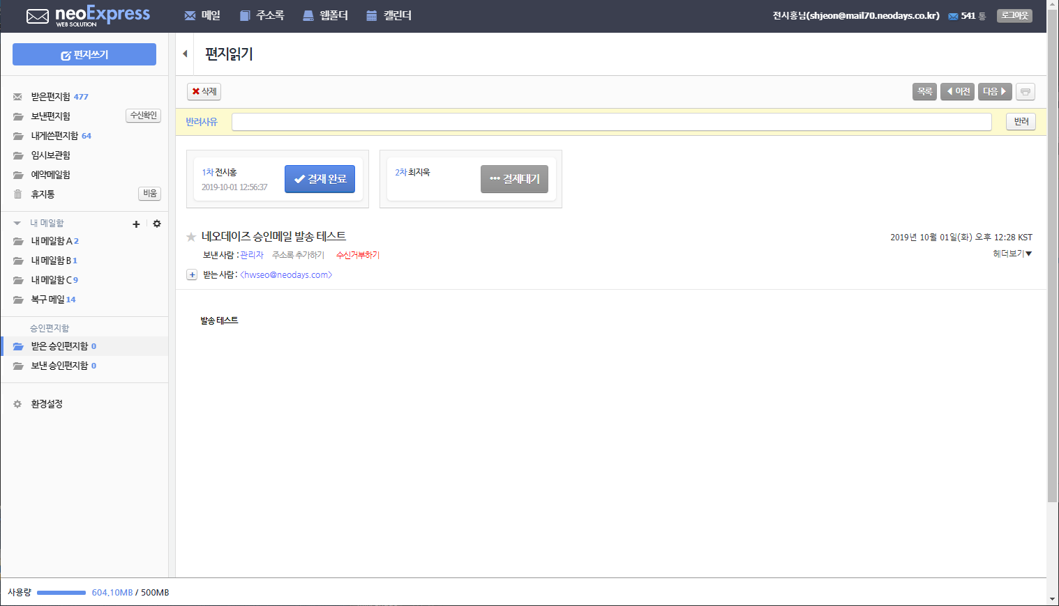The height and width of the screenshot is (606, 1059).
Task: Open 내메일함 C folder
Action: [x=51, y=280]
